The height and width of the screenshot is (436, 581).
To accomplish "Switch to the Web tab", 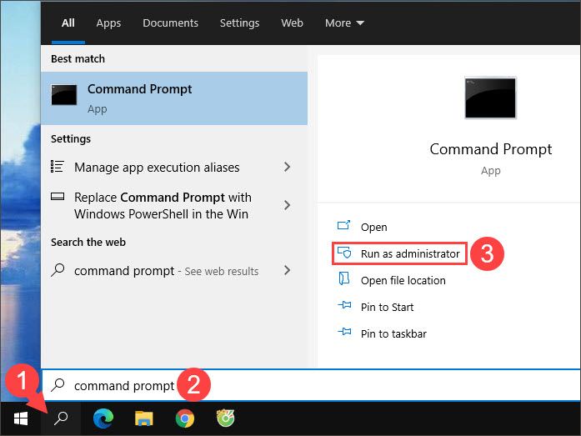I will (x=292, y=23).
